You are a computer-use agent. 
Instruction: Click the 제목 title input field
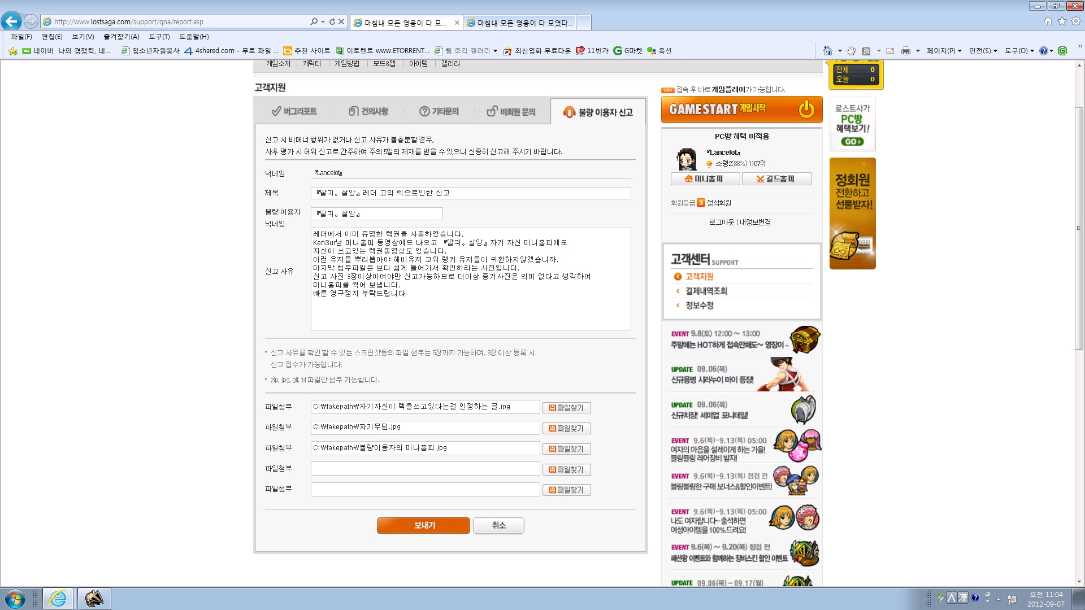[x=471, y=193]
